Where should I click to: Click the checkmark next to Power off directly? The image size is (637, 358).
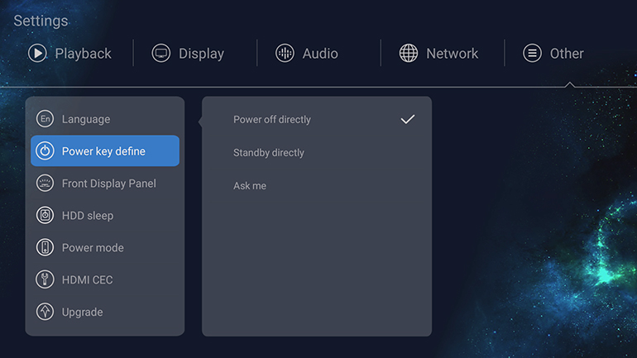407,119
